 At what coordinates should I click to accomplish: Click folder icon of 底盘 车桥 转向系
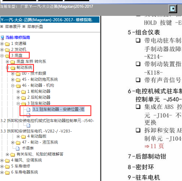(x=13, y=62)
